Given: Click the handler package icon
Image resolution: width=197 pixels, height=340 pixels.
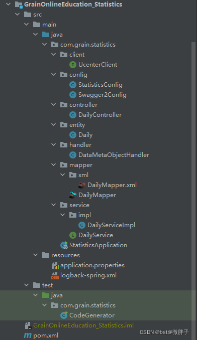Looking at the screenshot, I should [x=64, y=145].
